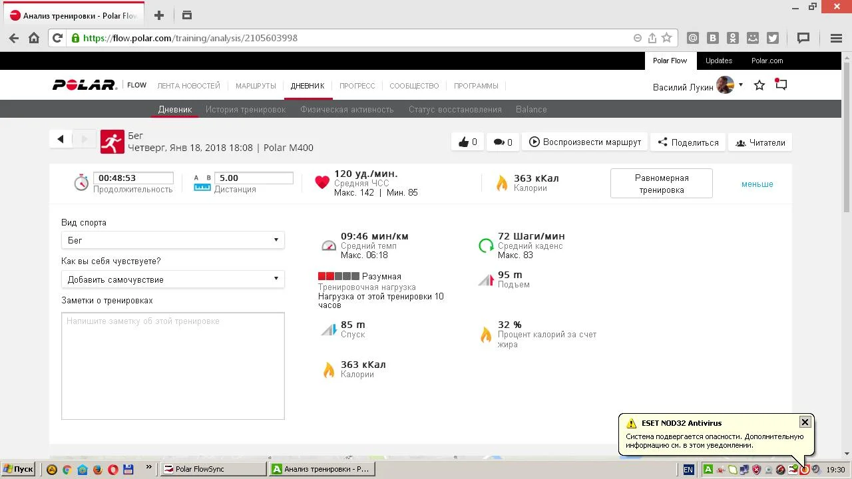This screenshot has height=479, width=852.
Task: Edit the duration field 00:48:53
Action: click(x=134, y=178)
